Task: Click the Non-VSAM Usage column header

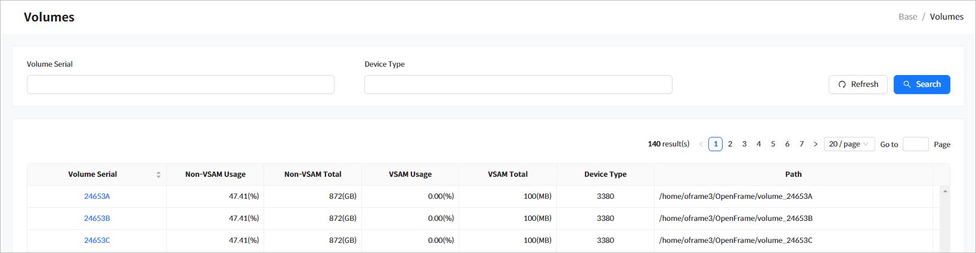Action: click(215, 174)
